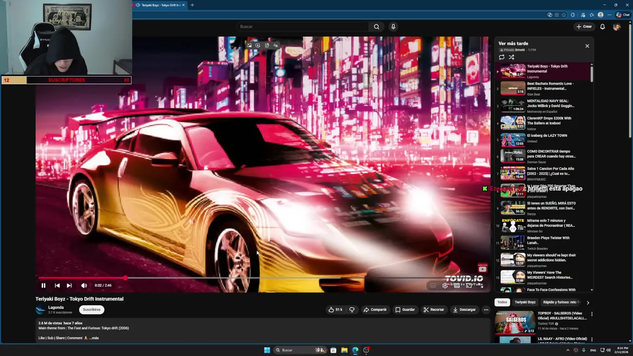Viewport: 633px width, 356px height.
Task: Open Copilot Chat in browser toolbar
Action: click(622, 15)
